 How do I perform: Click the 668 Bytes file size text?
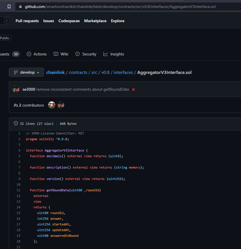(x=68, y=124)
